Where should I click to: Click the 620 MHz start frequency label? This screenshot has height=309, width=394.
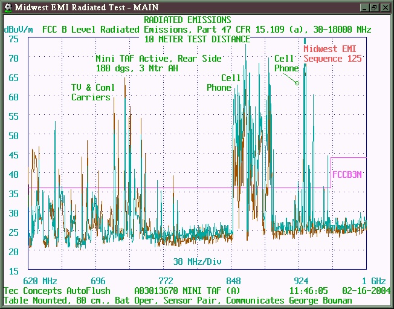pyautogui.click(x=40, y=281)
